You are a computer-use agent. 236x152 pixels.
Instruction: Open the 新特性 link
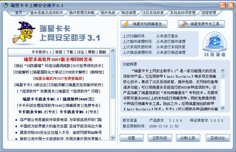click(x=97, y=72)
